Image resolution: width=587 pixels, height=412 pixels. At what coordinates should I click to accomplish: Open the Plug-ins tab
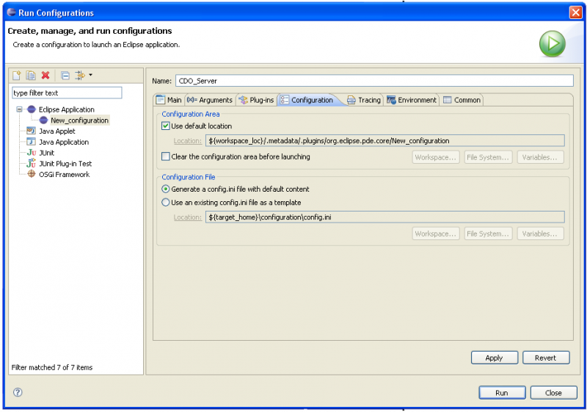(256, 100)
